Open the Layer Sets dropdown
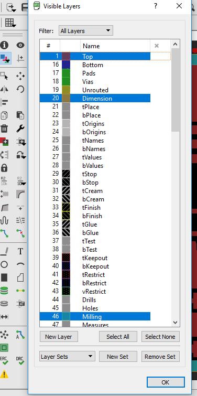The height and width of the screenshot is (396, 197). (68, 357)
